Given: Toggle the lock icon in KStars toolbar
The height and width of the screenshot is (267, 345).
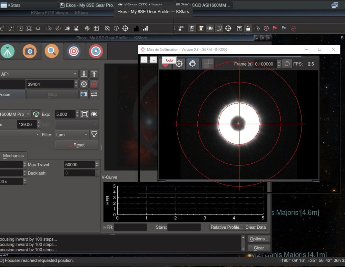Looking at the screenshot, I should (x=248, y=28).
